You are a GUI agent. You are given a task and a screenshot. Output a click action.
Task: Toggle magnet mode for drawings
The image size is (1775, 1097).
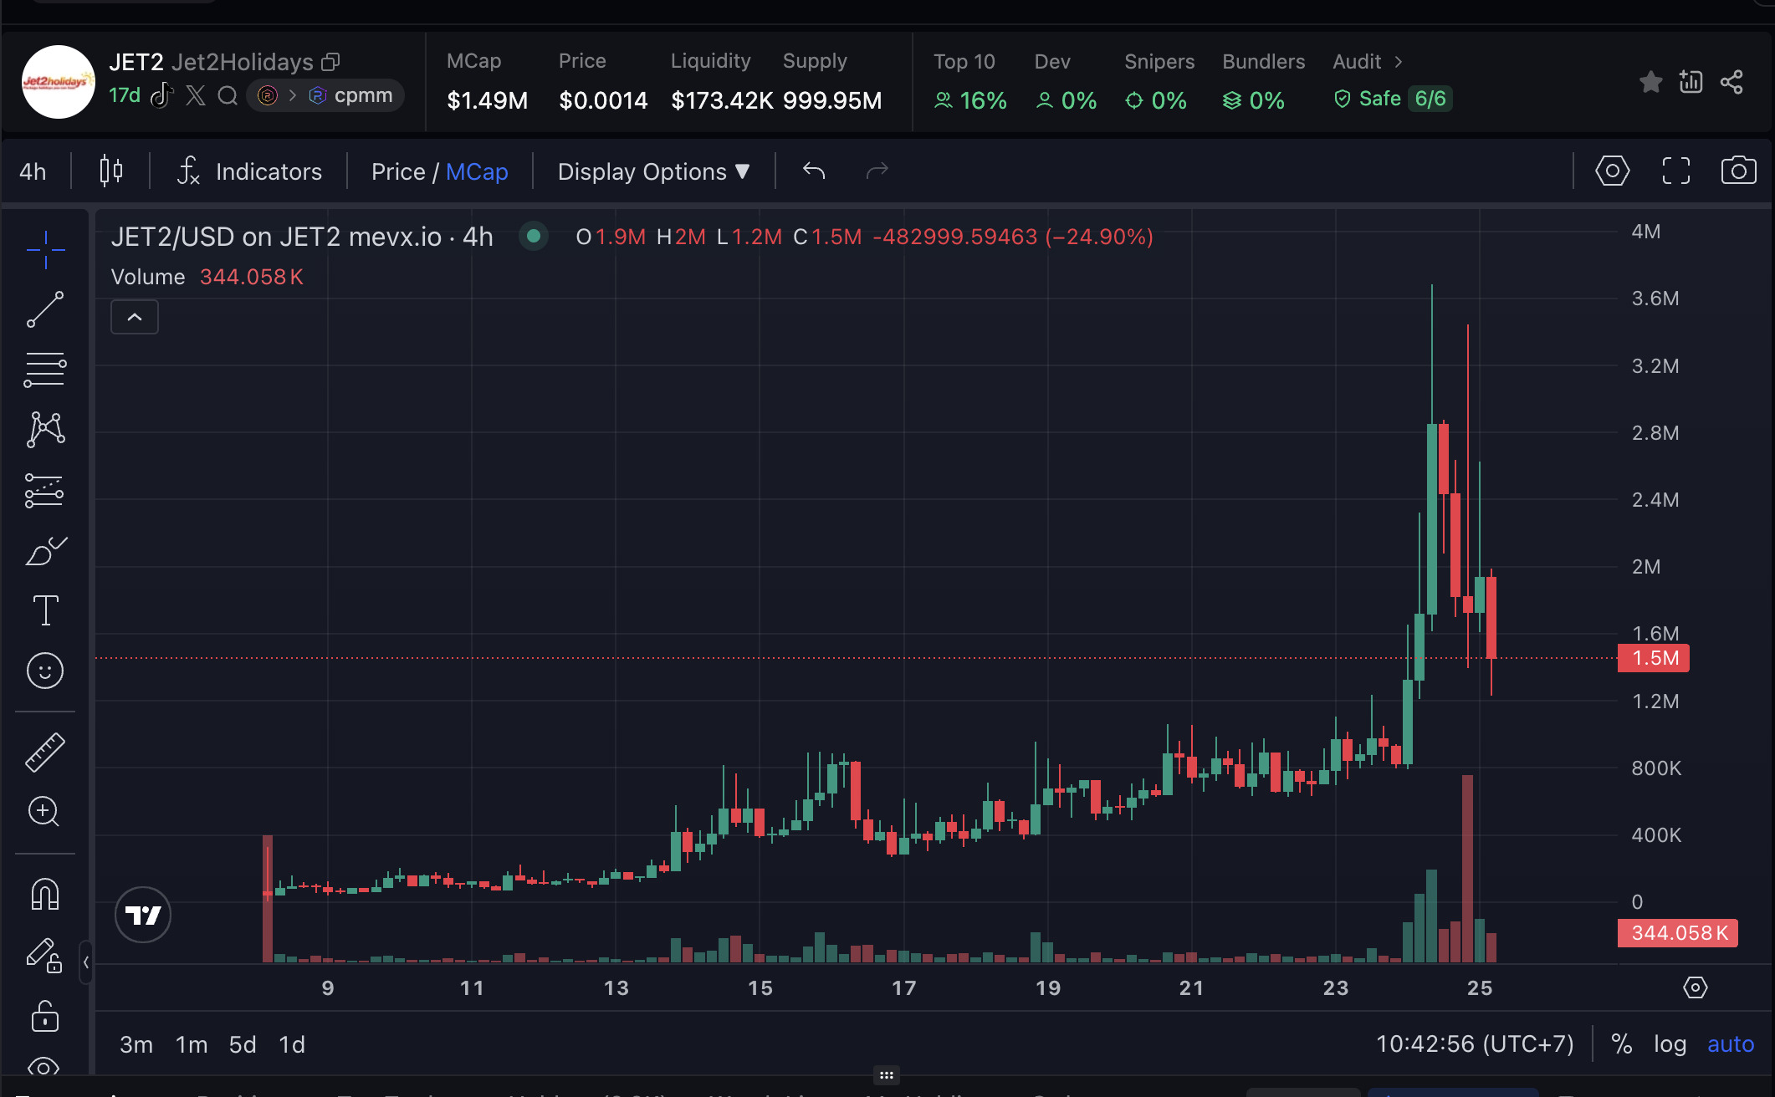[45, 895]
